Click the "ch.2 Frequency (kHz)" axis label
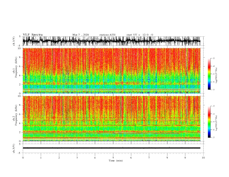This screenshot has width=229, height=177. point(15,115)
